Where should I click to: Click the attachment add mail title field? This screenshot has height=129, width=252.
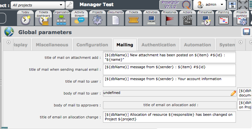pos(169,57)
